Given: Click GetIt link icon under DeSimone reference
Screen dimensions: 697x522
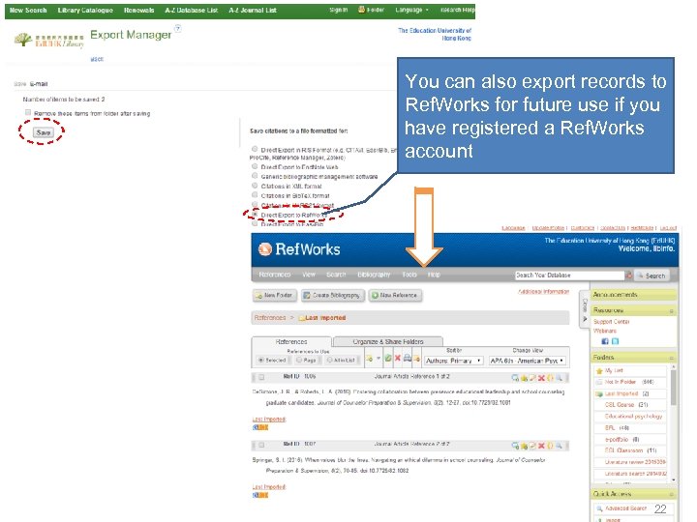Looking at the screenshot, I should tap(260, 427).
